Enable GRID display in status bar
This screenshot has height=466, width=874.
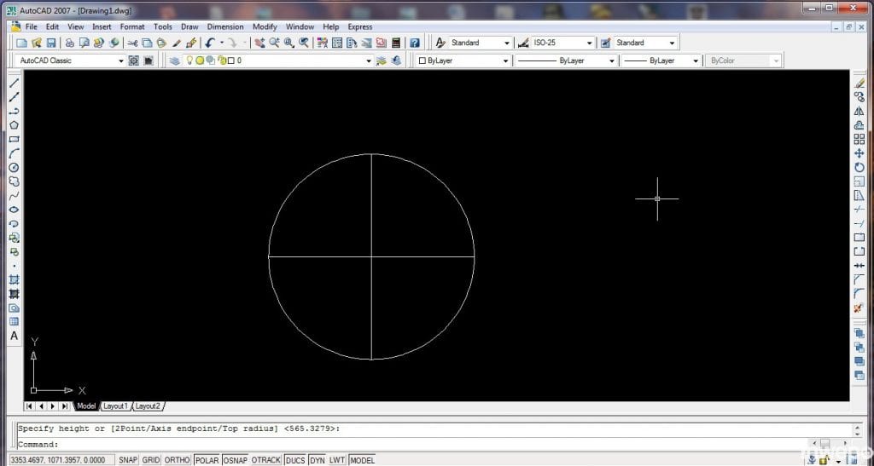(151, 460)
